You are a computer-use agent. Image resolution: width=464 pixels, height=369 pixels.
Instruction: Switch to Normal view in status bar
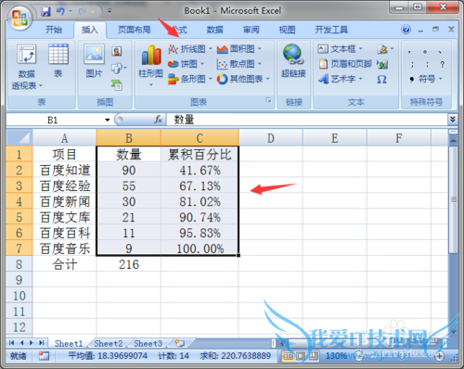(x=288, y=356)
